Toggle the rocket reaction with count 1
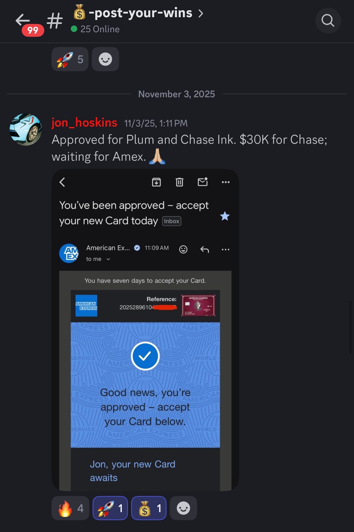Viewport: 354px width, 532px height. pos(110,508)
